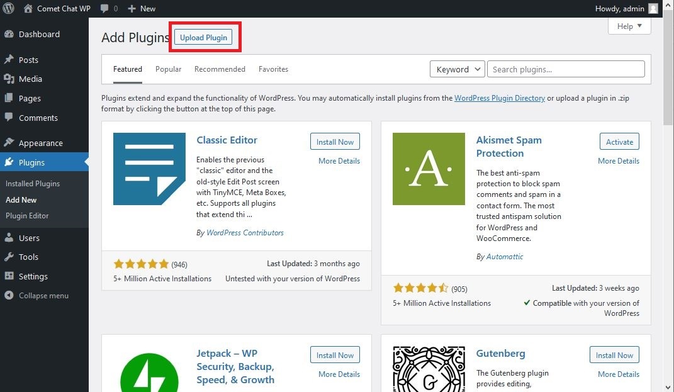Open the Keyword search type dropdown
Image resolution: width=674 pixels, height=392 pixels.
(x=458, y=69)
